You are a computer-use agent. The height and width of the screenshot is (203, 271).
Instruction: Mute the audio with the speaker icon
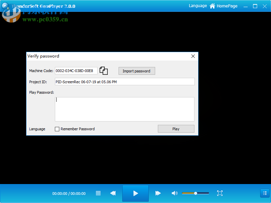tap(174, 193)
